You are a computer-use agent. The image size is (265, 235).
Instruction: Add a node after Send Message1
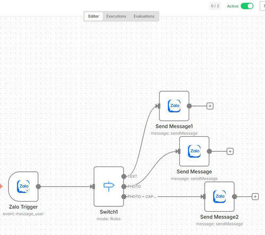[210, 106]
